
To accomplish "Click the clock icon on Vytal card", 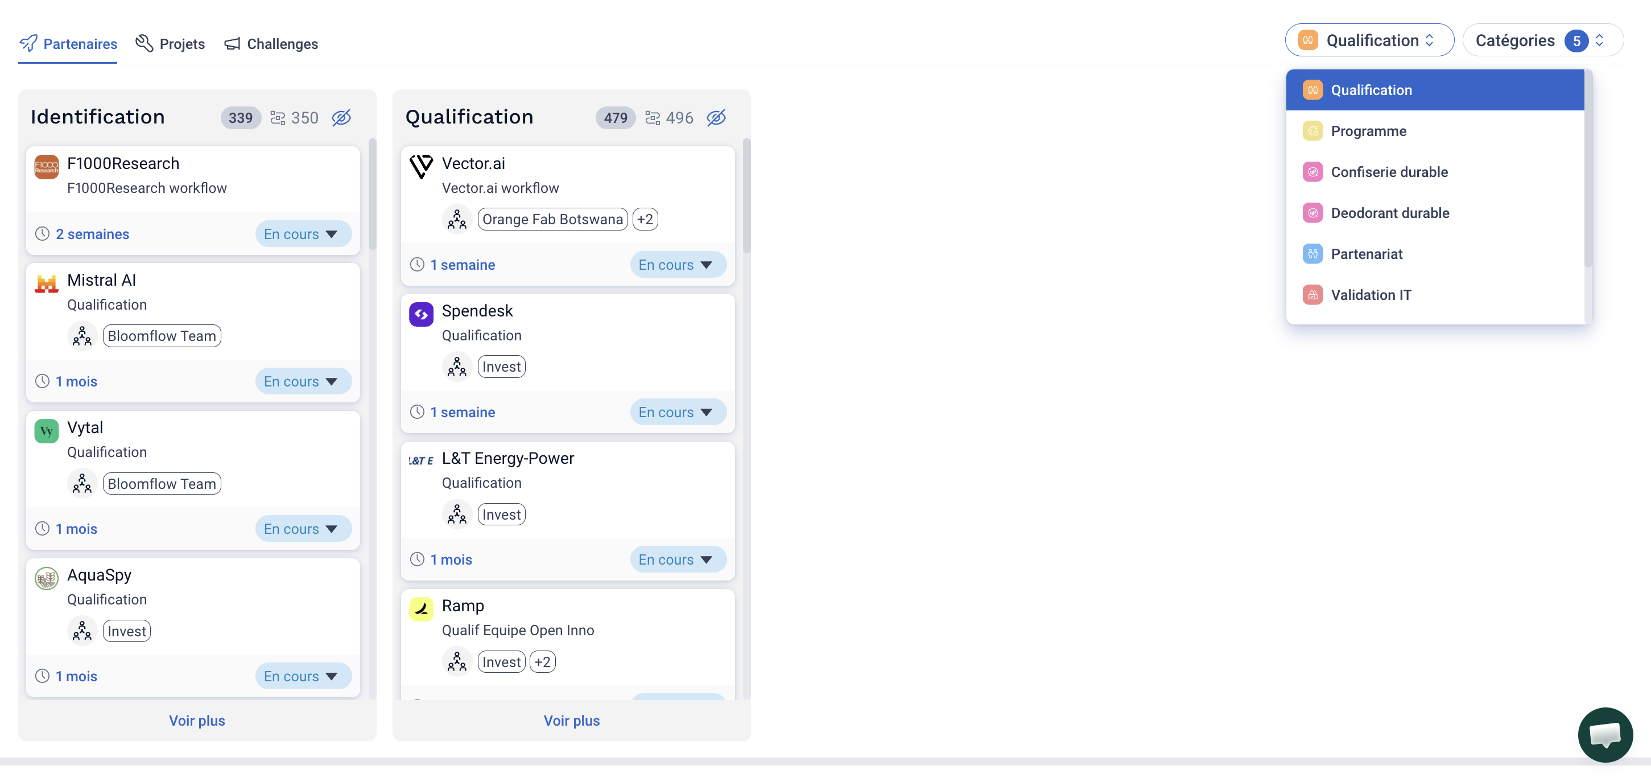I will (42, 529).
